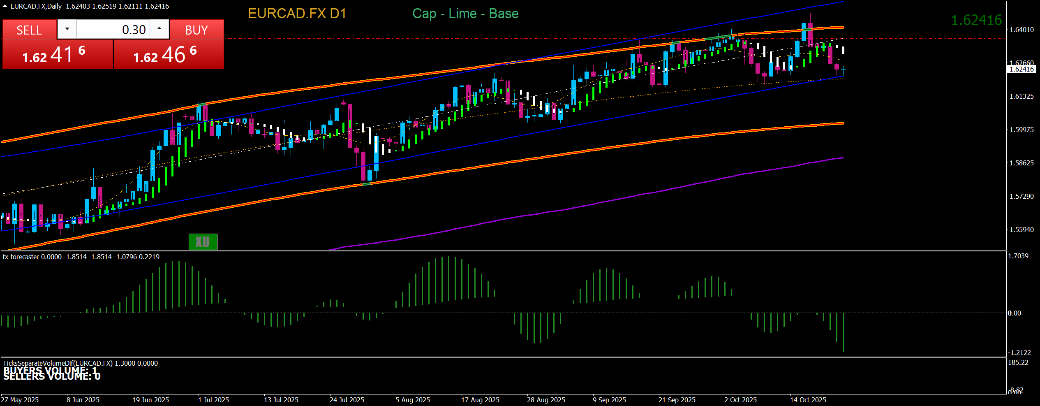Increase lot volume with up arrow

[159, 29]
